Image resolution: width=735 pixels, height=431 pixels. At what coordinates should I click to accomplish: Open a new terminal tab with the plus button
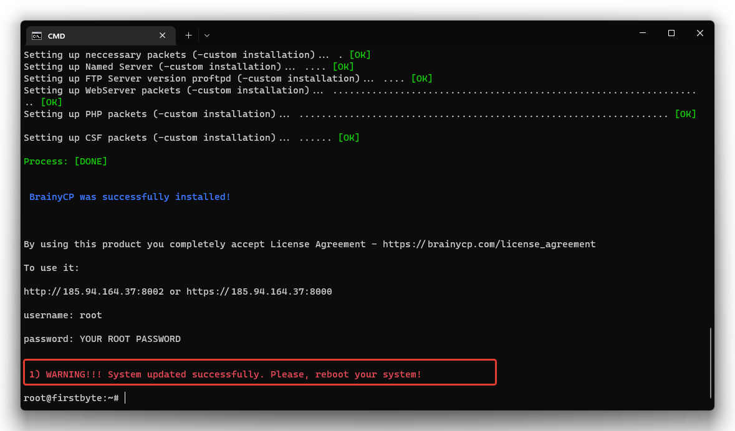188,36
